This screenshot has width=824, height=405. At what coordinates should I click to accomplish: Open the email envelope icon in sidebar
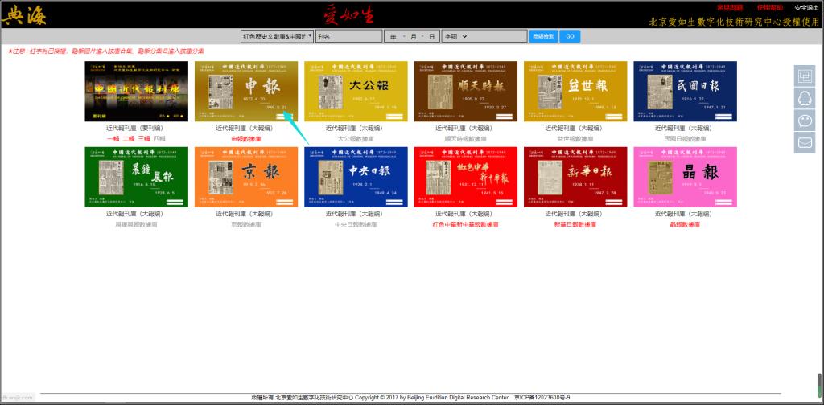click(x=805, y=142)
